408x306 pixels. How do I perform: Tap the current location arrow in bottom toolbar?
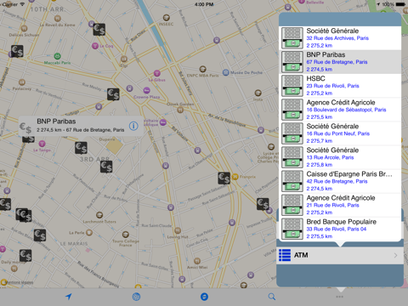click(x=68, y=297)
